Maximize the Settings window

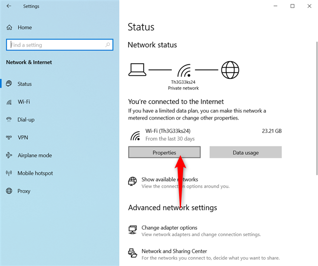pyautogui.click(x=292, y=6)
